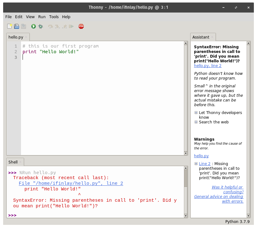Open the File menu
This screenshot has height=228, width=257.
tap(8, 17)
